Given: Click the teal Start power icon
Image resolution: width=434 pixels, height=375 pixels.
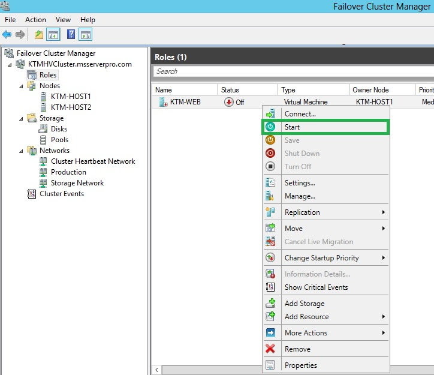Looking at the screenshot, I should click(270, 127).
